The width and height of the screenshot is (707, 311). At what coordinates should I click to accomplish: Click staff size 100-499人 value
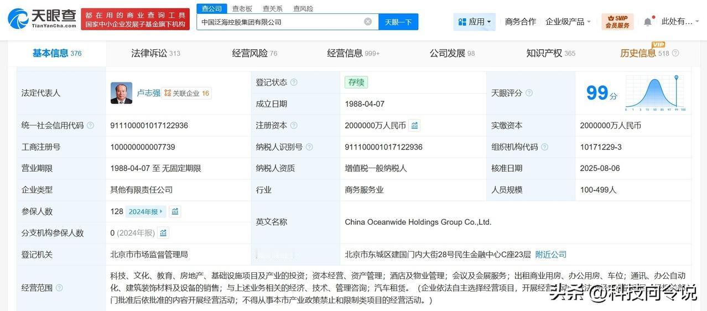pyautogui.click(x=598, y=190)
